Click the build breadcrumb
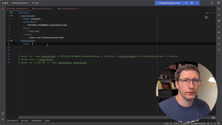The width and height of the screenshot is (222, 125). pos(47,120)
